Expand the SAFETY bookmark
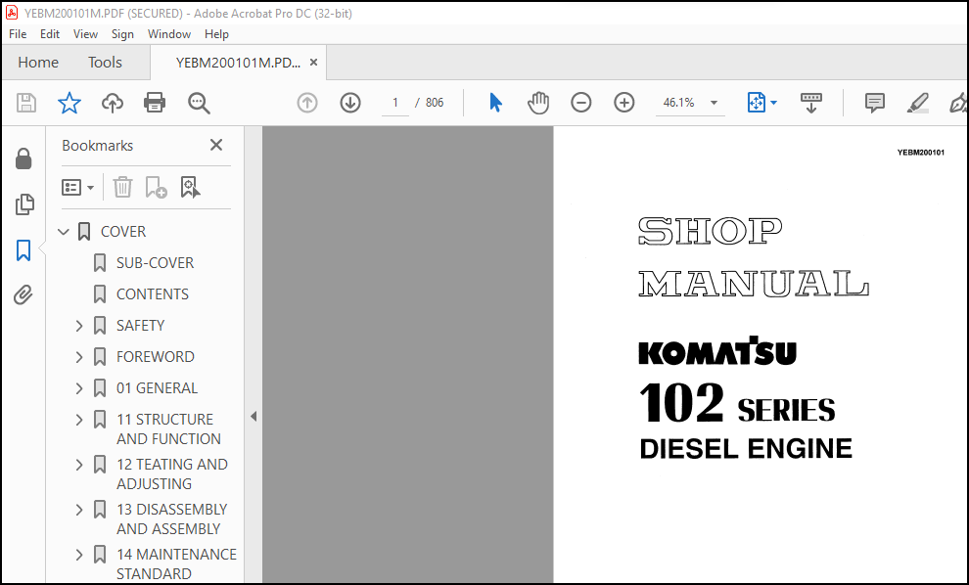This screenshot has width=969, height=585. point(79,326)
